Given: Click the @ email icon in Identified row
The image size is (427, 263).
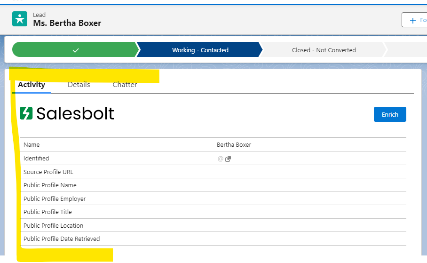Looking at the screenshot, I should click(220, 159).
